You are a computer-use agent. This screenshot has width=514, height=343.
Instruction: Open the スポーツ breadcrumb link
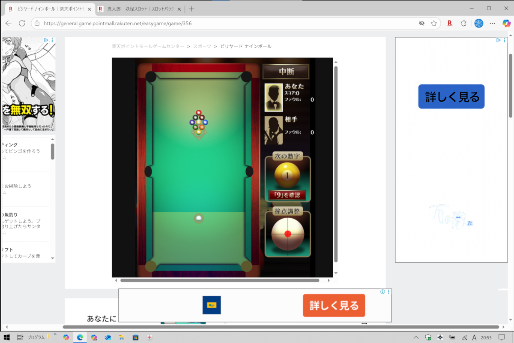(x=202, y=46)
